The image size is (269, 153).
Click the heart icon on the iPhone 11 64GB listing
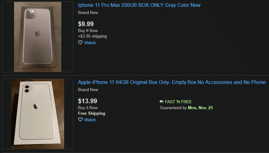pos(80,119)
